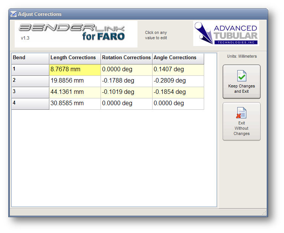Select the -0.1854 deg angle correction
This screenshot has width=284, height=233.
[x=178, y=92]
